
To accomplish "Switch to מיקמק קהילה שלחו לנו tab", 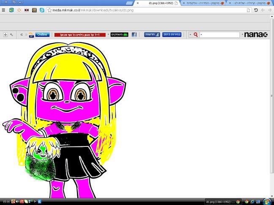I will tap(250, 3).
